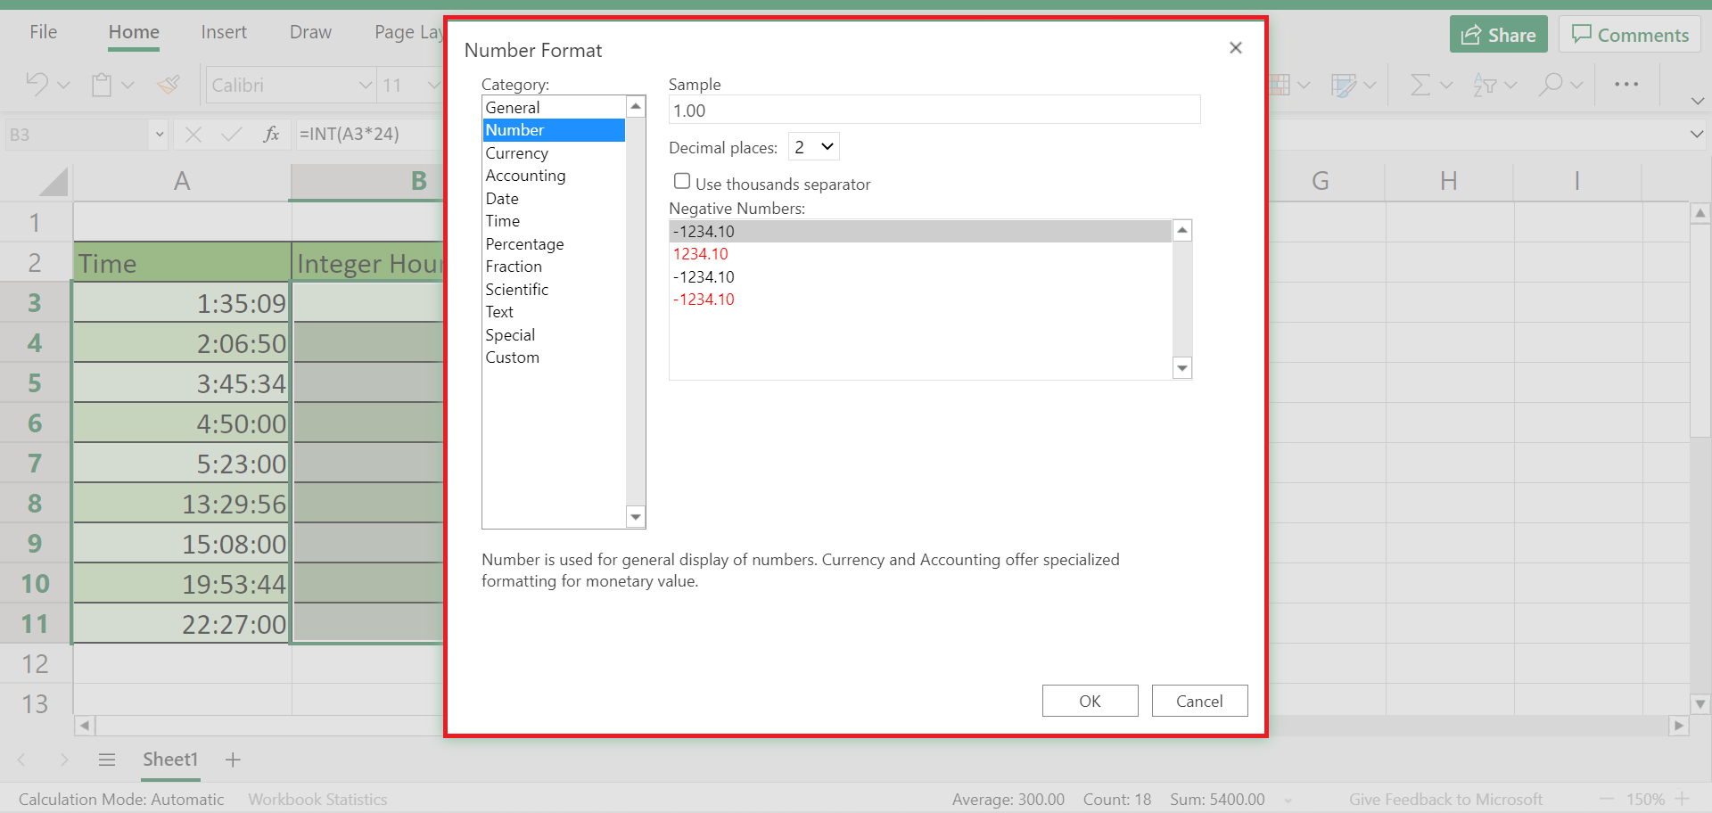Viewport: 1712px width, 813px height.
Task: Click the insert function fx icon
Action: point(271,135)
